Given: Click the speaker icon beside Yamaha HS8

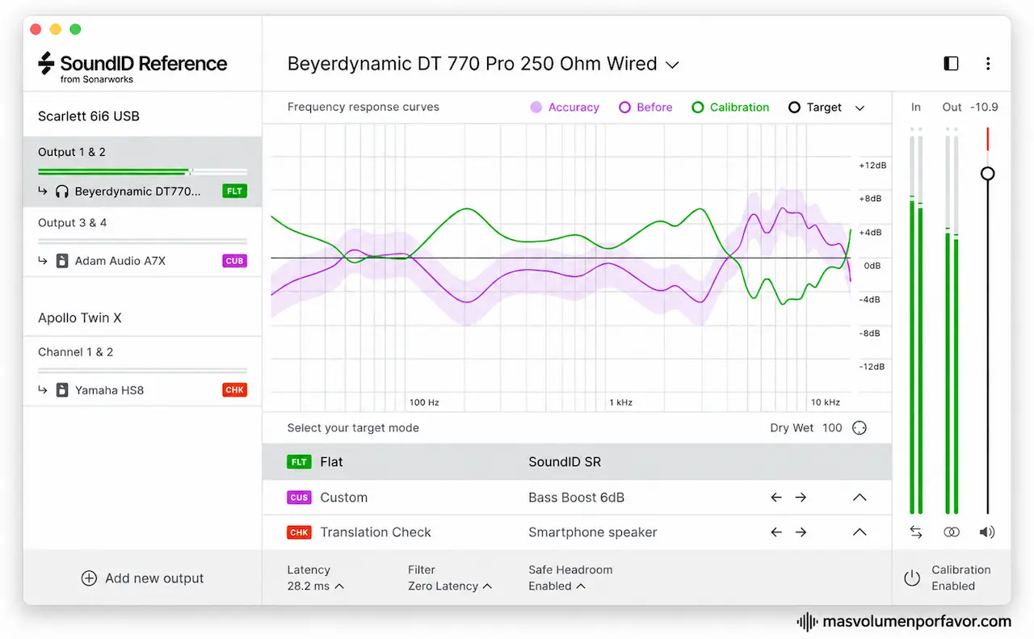Looking at the screenshot, I should 62,390.
